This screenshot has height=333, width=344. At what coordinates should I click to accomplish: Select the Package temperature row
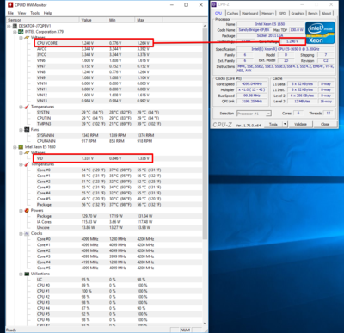click(x=105, y=205)
